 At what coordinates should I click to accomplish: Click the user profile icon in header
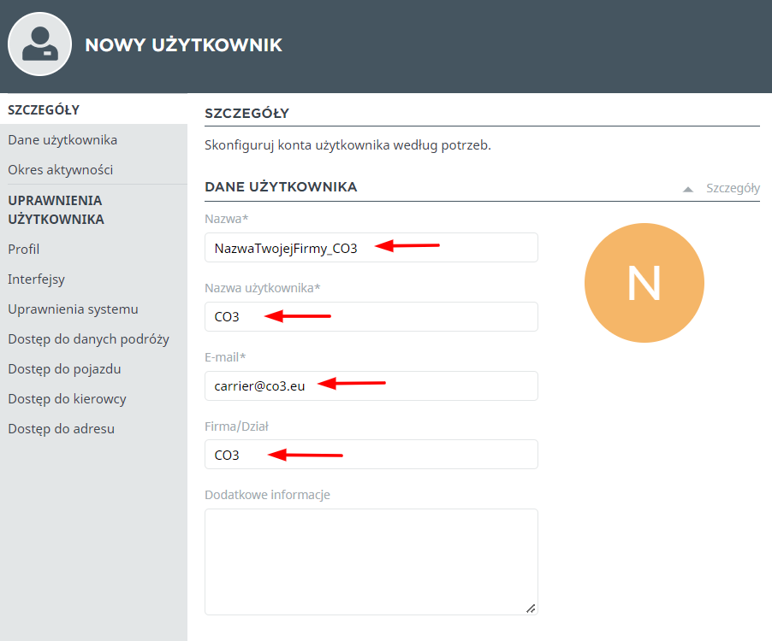(40, 44)
